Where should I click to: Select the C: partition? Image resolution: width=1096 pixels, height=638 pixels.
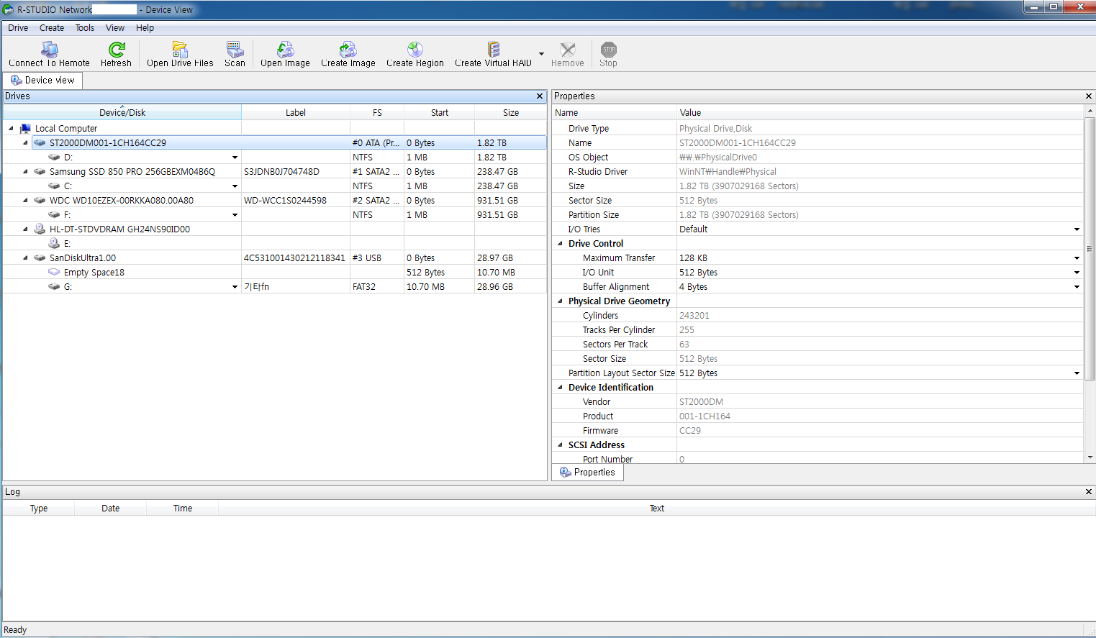click(x=68, y=186)
